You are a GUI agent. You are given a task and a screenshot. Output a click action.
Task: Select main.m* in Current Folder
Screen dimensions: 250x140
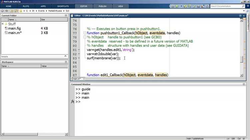coord(15,33)
